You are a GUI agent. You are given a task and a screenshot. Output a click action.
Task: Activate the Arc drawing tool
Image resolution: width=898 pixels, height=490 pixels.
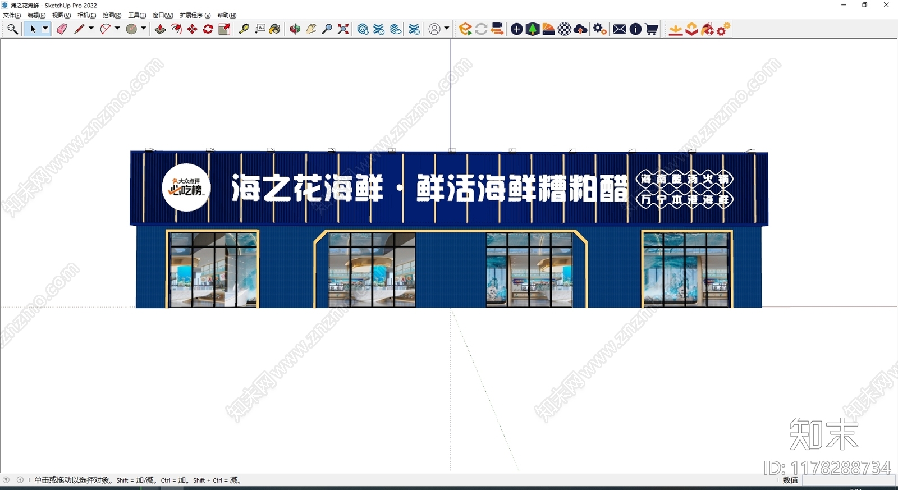pyautogui.click(x=105, y=29)
